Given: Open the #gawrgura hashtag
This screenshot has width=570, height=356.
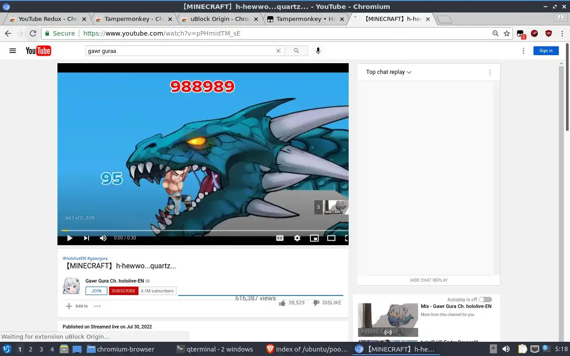Looking at the screenshot, I should [x=98, y=259].
